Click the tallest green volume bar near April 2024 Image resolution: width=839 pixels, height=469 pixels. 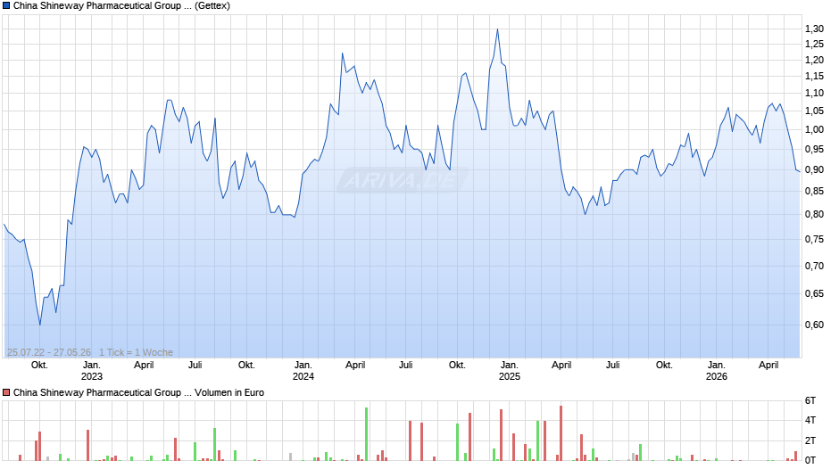click(x=367, y=434)
